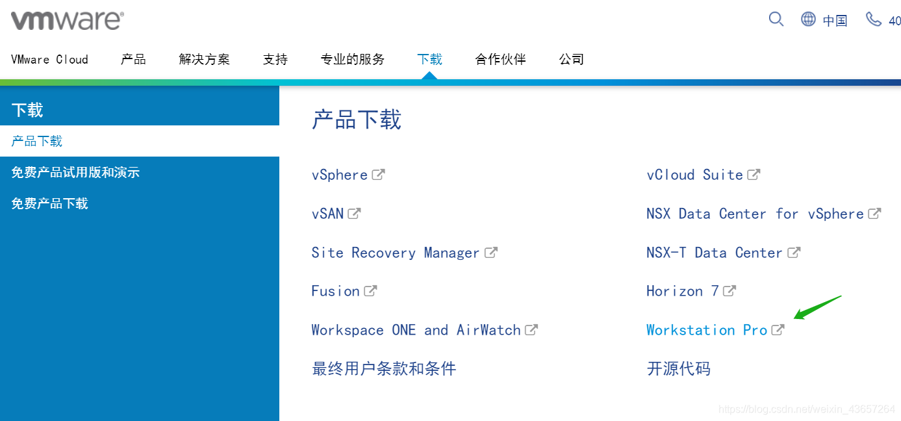
Task: Select 免费产品试用版和演示 in the sidebar
Action: [x=140, y=172]
